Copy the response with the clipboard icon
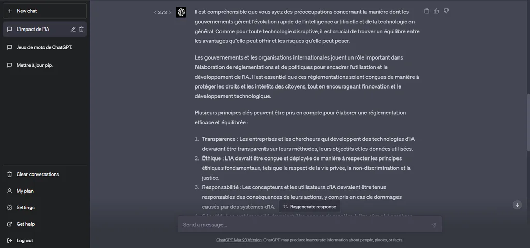The height and width of the screenshot is (248, 530). [x=426, y=11]
